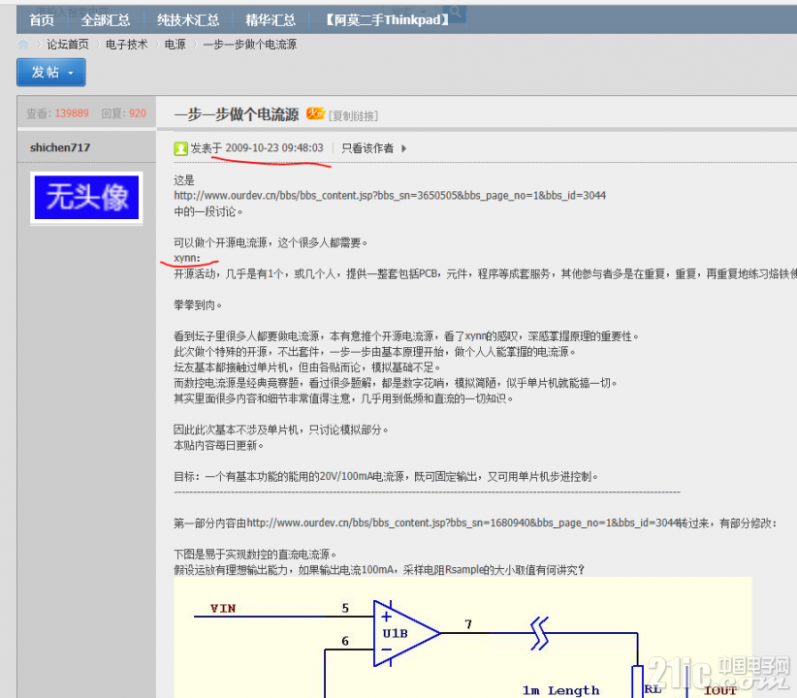Show only this author via 只看该作者
The height and width of the screenshot is (698, 797).
coord(367,148)
